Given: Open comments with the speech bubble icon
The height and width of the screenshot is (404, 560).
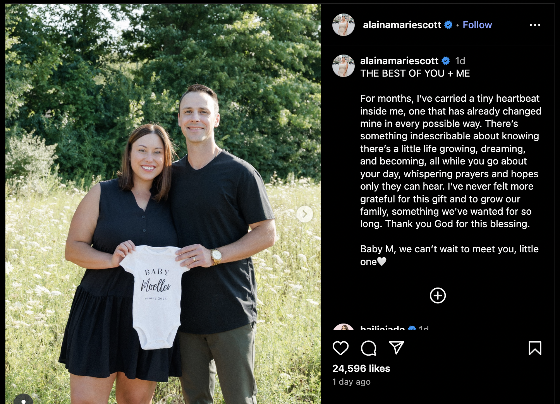Looking at the screenshot, I should [368, 348].
